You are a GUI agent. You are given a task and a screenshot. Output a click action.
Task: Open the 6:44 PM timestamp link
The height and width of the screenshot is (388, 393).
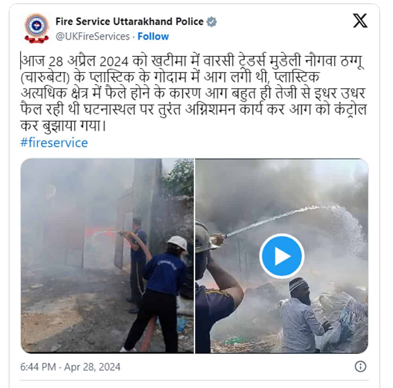[38, 367]
